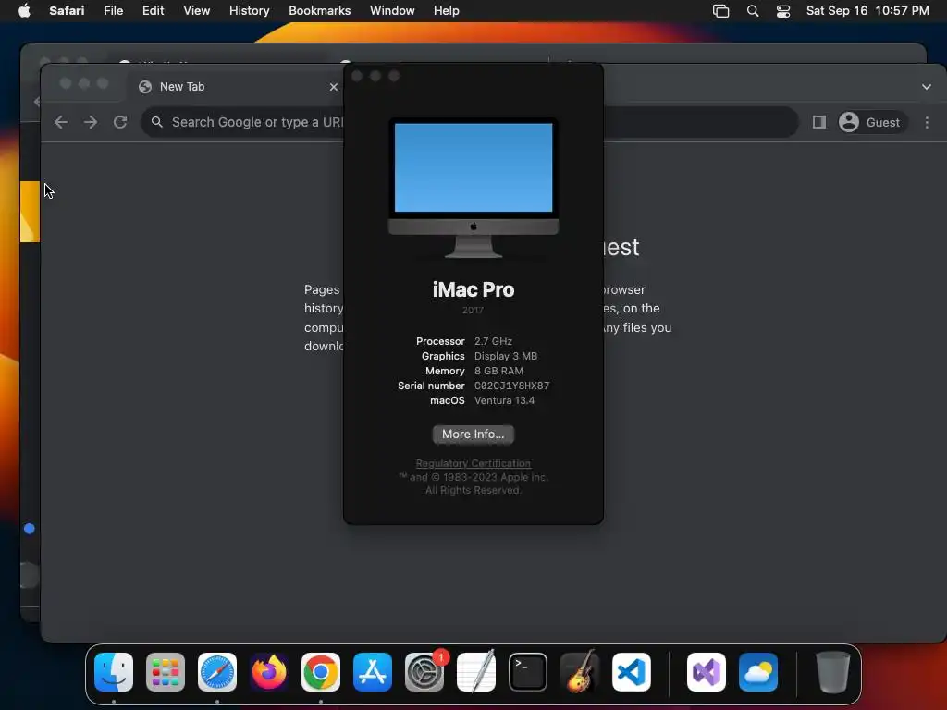947x710 pixels.
Task: Open the File menu
Action: coord(113,11)
